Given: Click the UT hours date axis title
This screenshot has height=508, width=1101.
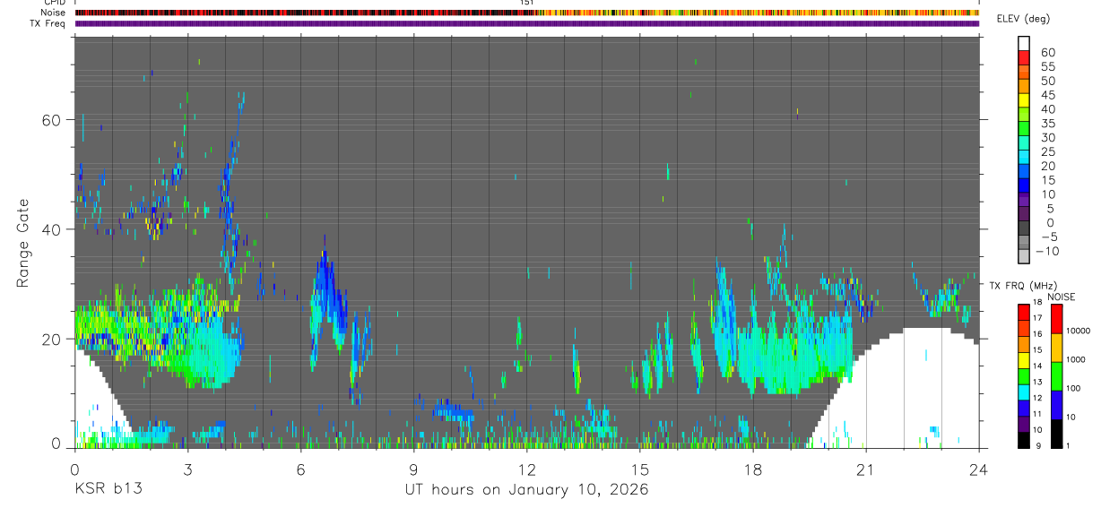Looking at the screenshot, I should tap(525, 490).
